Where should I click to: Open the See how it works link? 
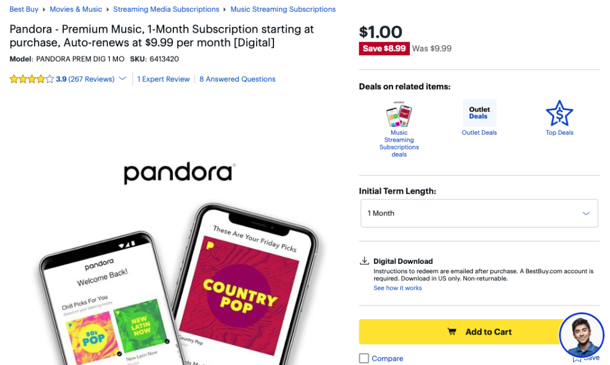click(397, 288)
